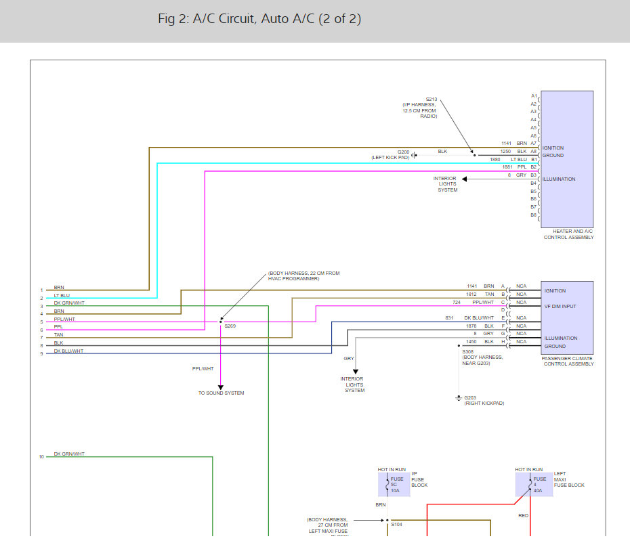Click circuit number 1878 near BLK pin F
The height and width of the screenshot is (545, 630).
coord(471,326)
